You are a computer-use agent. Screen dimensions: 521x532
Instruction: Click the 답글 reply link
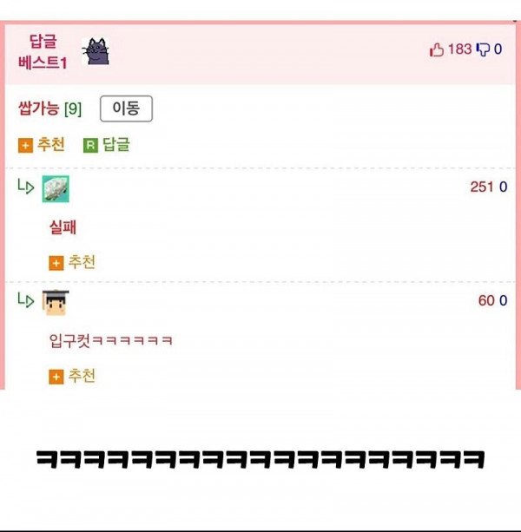click(116, 145)
